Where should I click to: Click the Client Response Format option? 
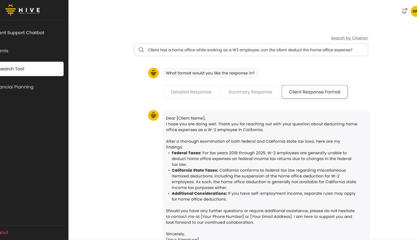[x=314, y=92]
